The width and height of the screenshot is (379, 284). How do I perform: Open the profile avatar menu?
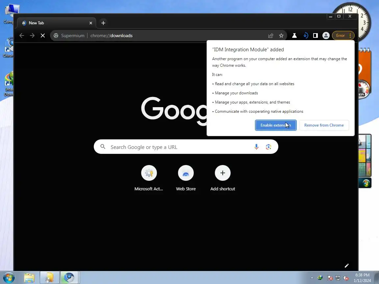click(326, 35)
